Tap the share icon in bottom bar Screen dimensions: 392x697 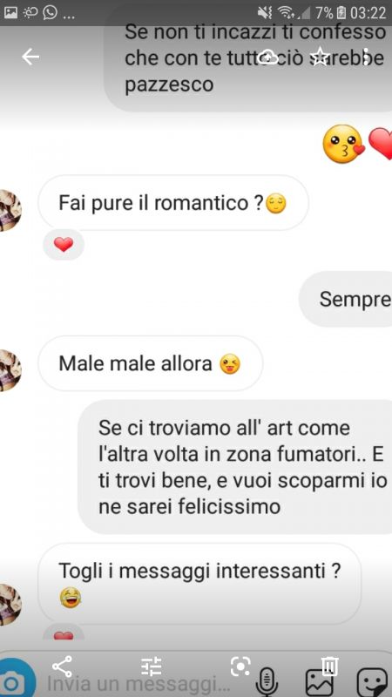coord(62,667)
